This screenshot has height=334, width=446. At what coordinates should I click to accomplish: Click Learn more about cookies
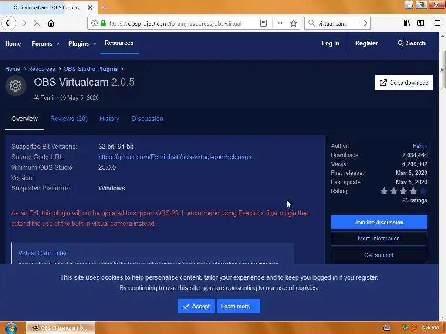tap(238, 306)
